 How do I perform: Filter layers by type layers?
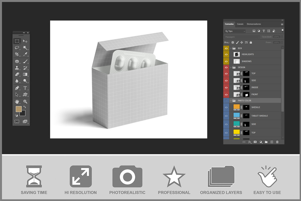coord(264,31)
